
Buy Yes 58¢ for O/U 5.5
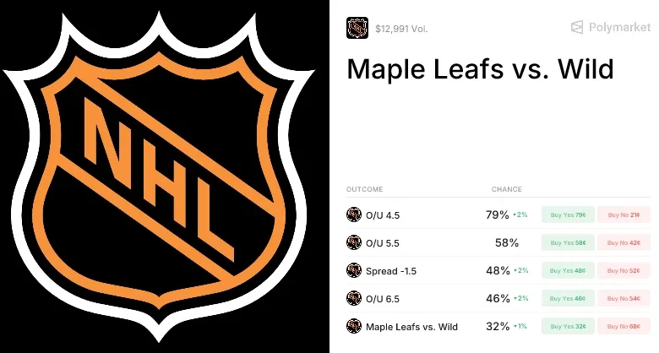point(568,242)
